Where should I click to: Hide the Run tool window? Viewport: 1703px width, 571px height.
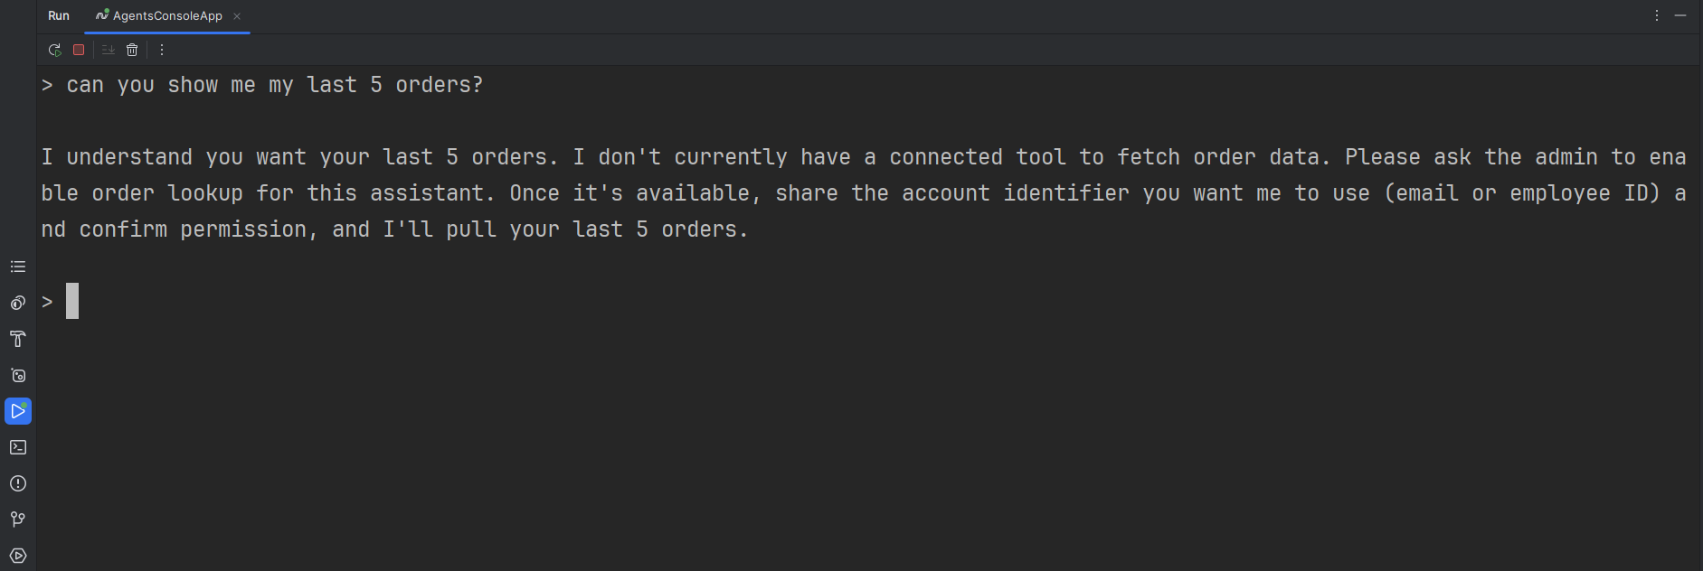click(x=1680, y=15)
